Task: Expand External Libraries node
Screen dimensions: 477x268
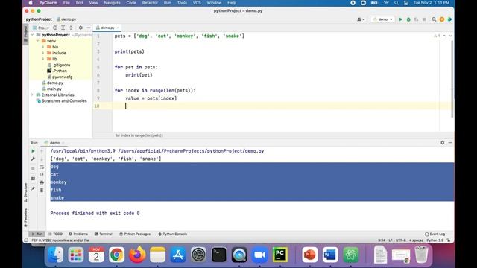Action: click(33, 95)
